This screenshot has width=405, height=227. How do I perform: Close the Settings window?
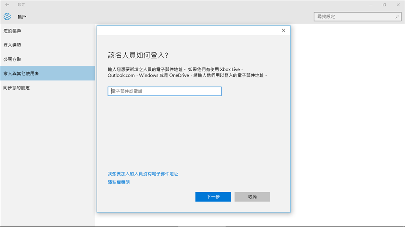click(398, 5)
